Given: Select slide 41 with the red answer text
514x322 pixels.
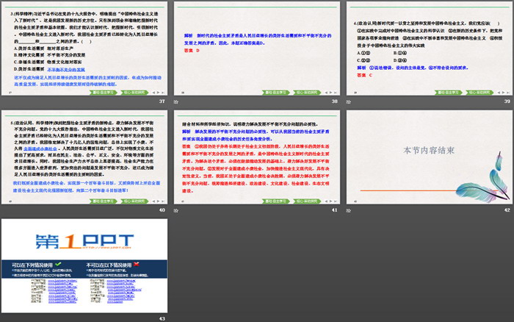Looking at the screenshot, I should pos(256,156).
